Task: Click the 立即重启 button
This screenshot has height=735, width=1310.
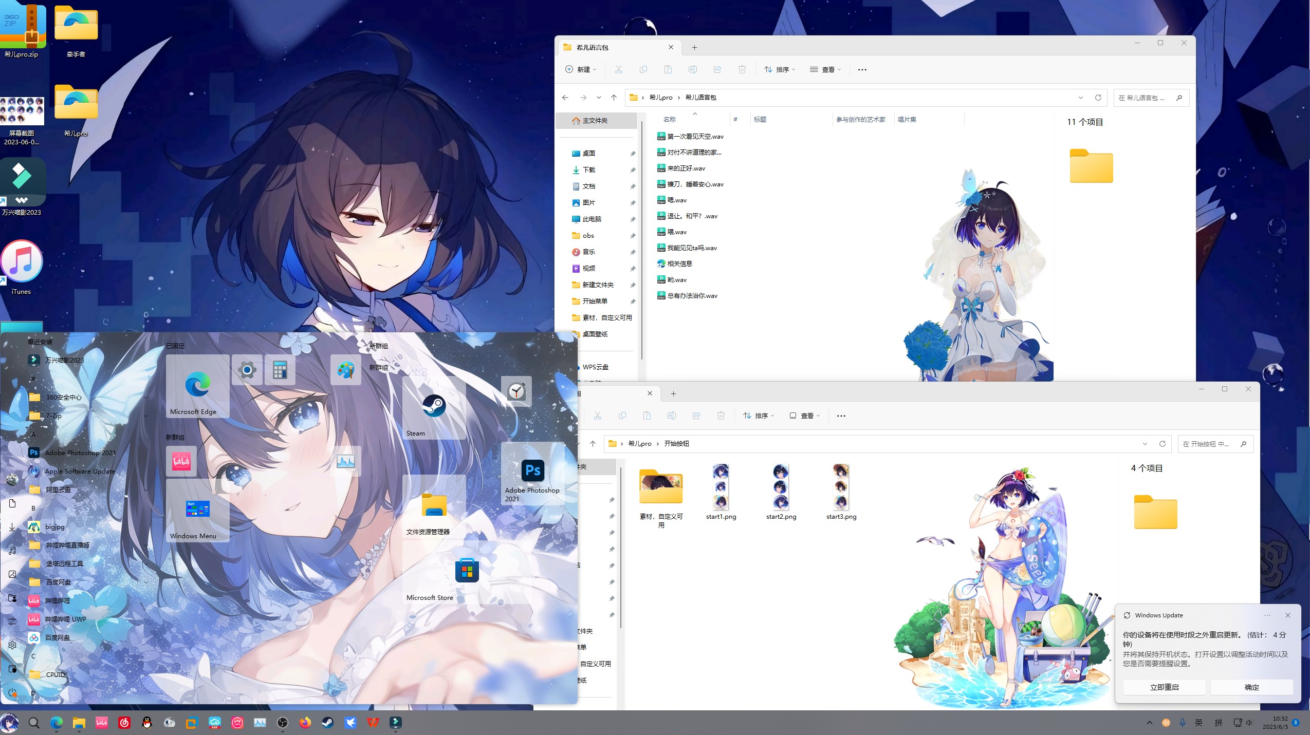Action: (1164, 687)
